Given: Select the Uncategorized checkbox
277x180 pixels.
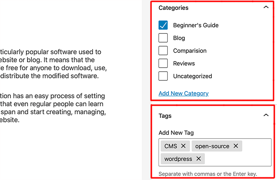Looking at the screenshot, I should tap(163, 76).
